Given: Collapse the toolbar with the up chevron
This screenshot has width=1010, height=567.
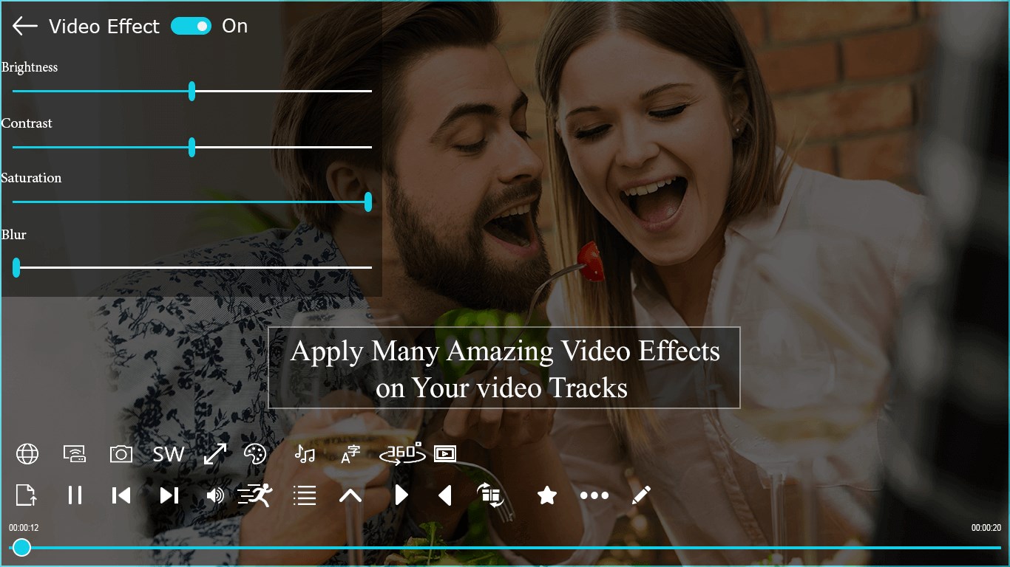Looking at the screenshot, I should [x=350, y=495].
